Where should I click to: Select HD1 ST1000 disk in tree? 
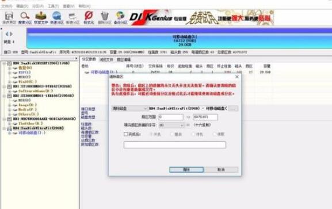pos(43,86)
